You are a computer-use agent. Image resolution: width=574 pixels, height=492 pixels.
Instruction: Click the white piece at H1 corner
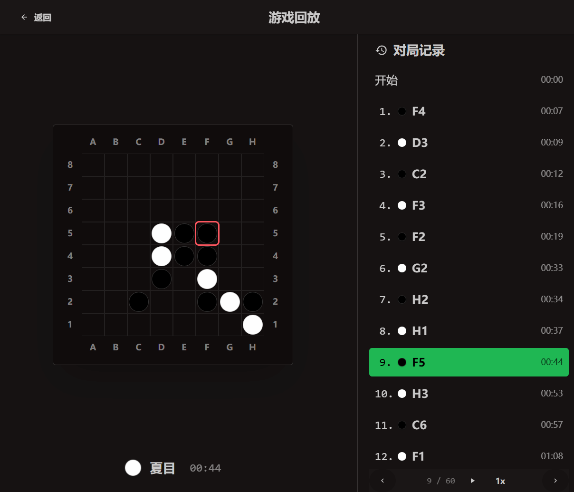[x=253, y=325]
